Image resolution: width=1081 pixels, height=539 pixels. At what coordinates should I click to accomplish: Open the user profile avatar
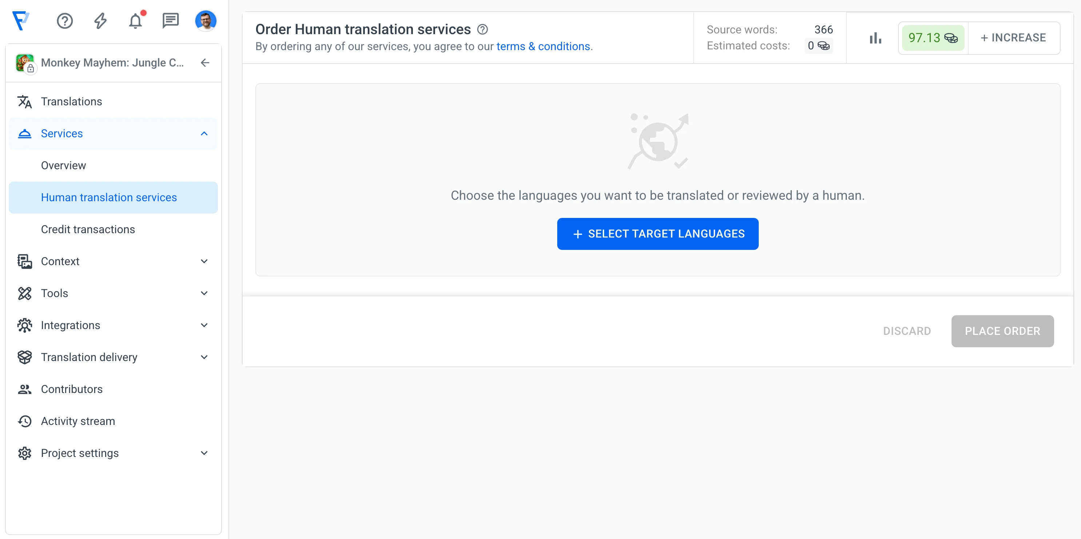(x=206, y=21)
